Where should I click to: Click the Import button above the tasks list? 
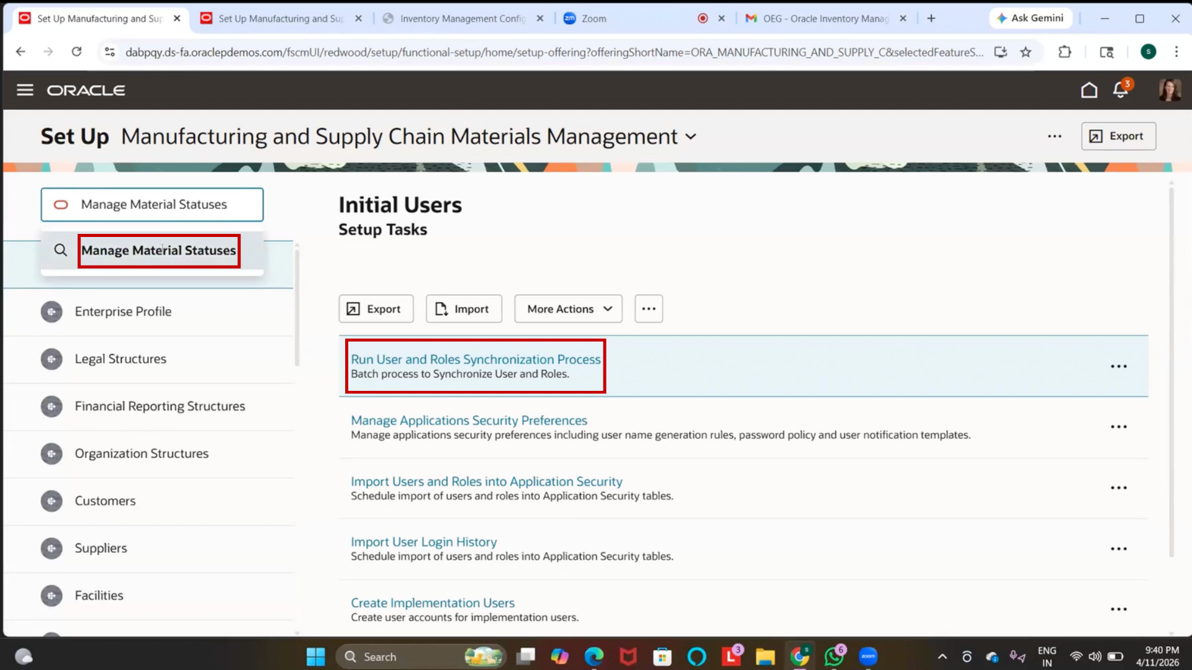tap(464, 309)
